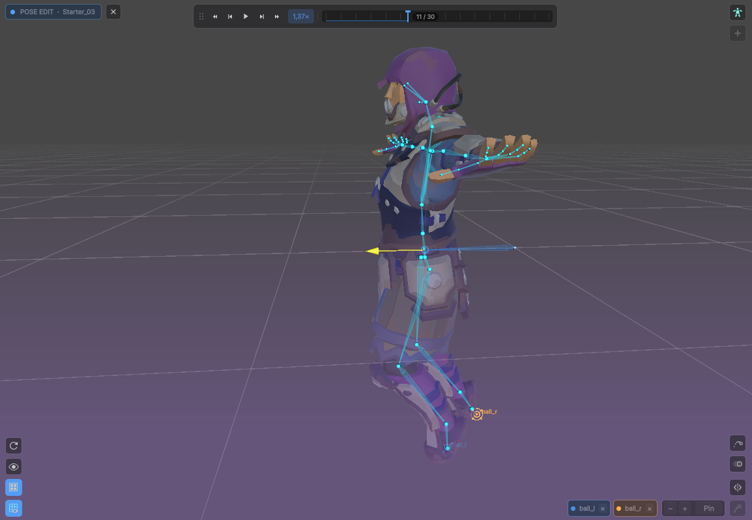Click the 11 / 30 frame counter

pyautogui.click(x=426, y=17)
